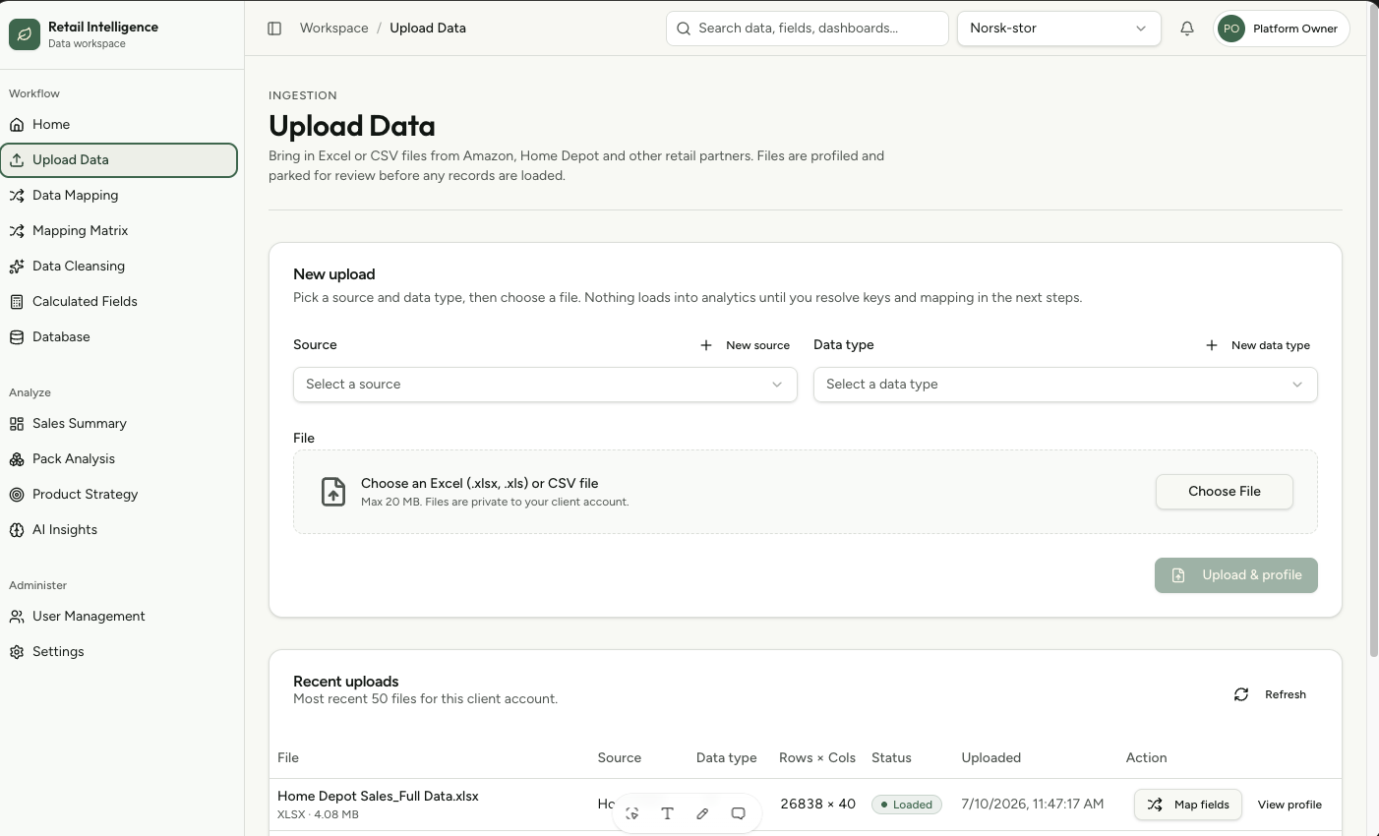Open Mapping Matrix in the sidebar
This screenshot has width=1379, height=836.
(x=119, y=231)
